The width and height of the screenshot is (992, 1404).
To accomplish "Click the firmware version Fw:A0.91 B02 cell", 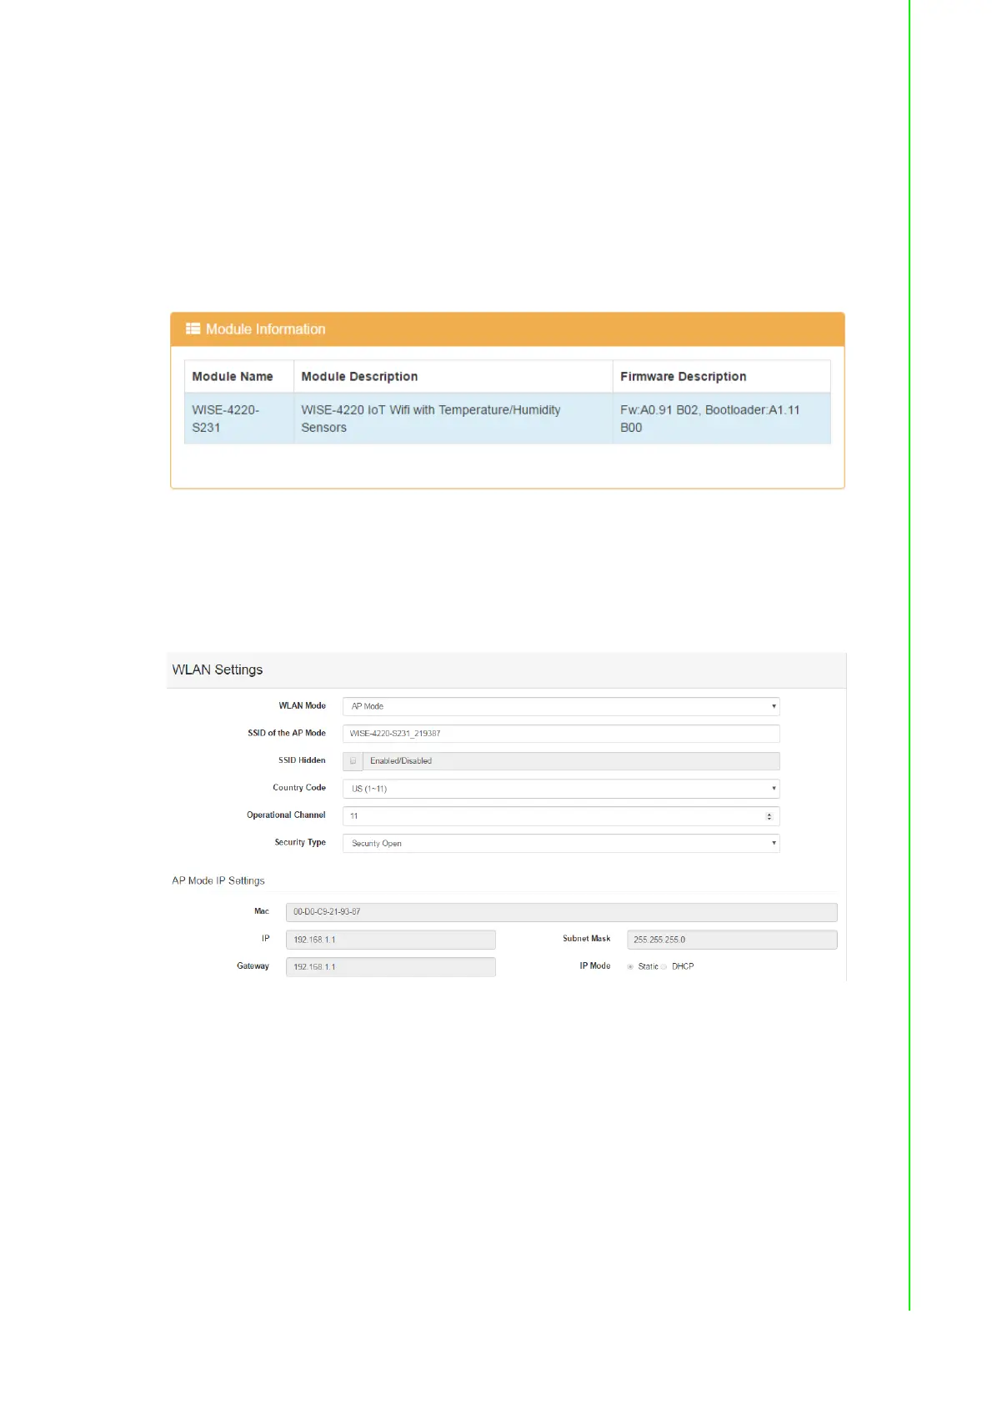I will (709, 419).
